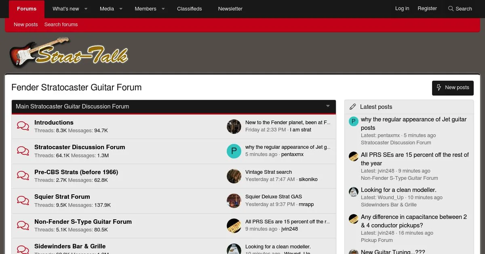Open 'Vintage Strat search' thread

click(x=268, y=172)
